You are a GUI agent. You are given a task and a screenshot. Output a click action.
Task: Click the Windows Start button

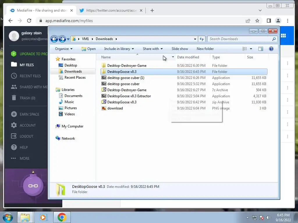(8, 217)
